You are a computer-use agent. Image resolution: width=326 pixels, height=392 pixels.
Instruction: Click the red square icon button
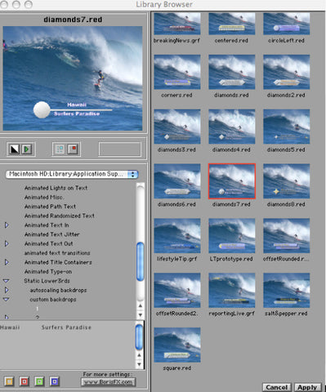[73, 149]
